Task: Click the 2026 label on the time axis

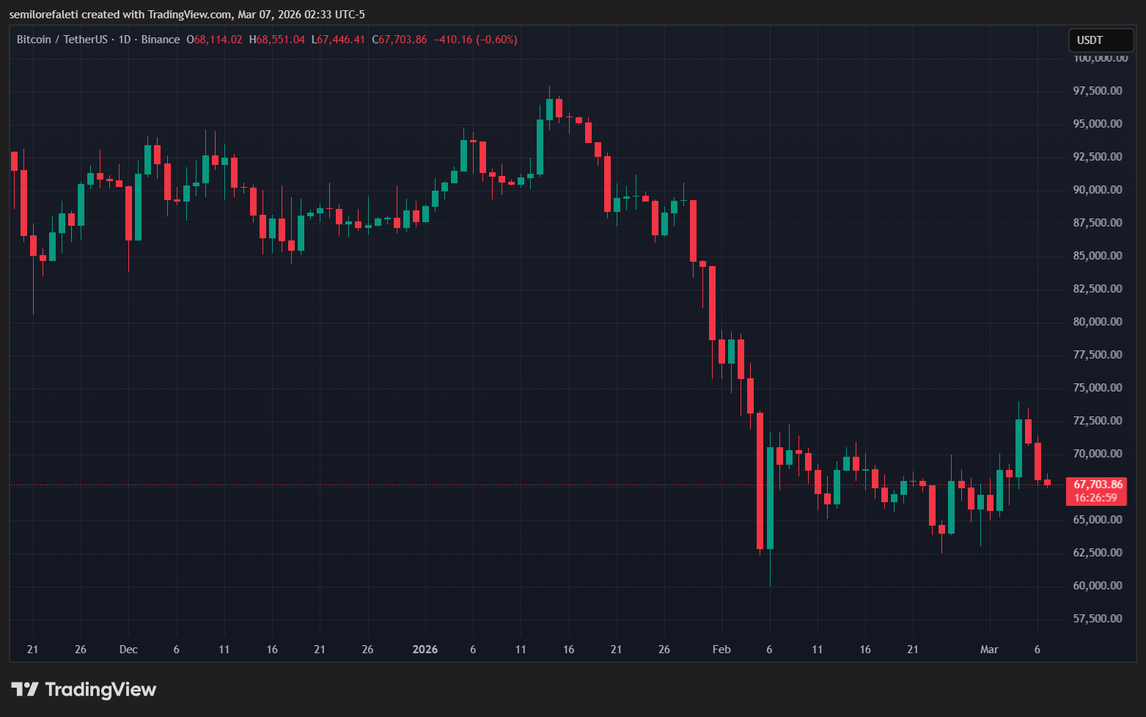Action: (x=425, y=649)
